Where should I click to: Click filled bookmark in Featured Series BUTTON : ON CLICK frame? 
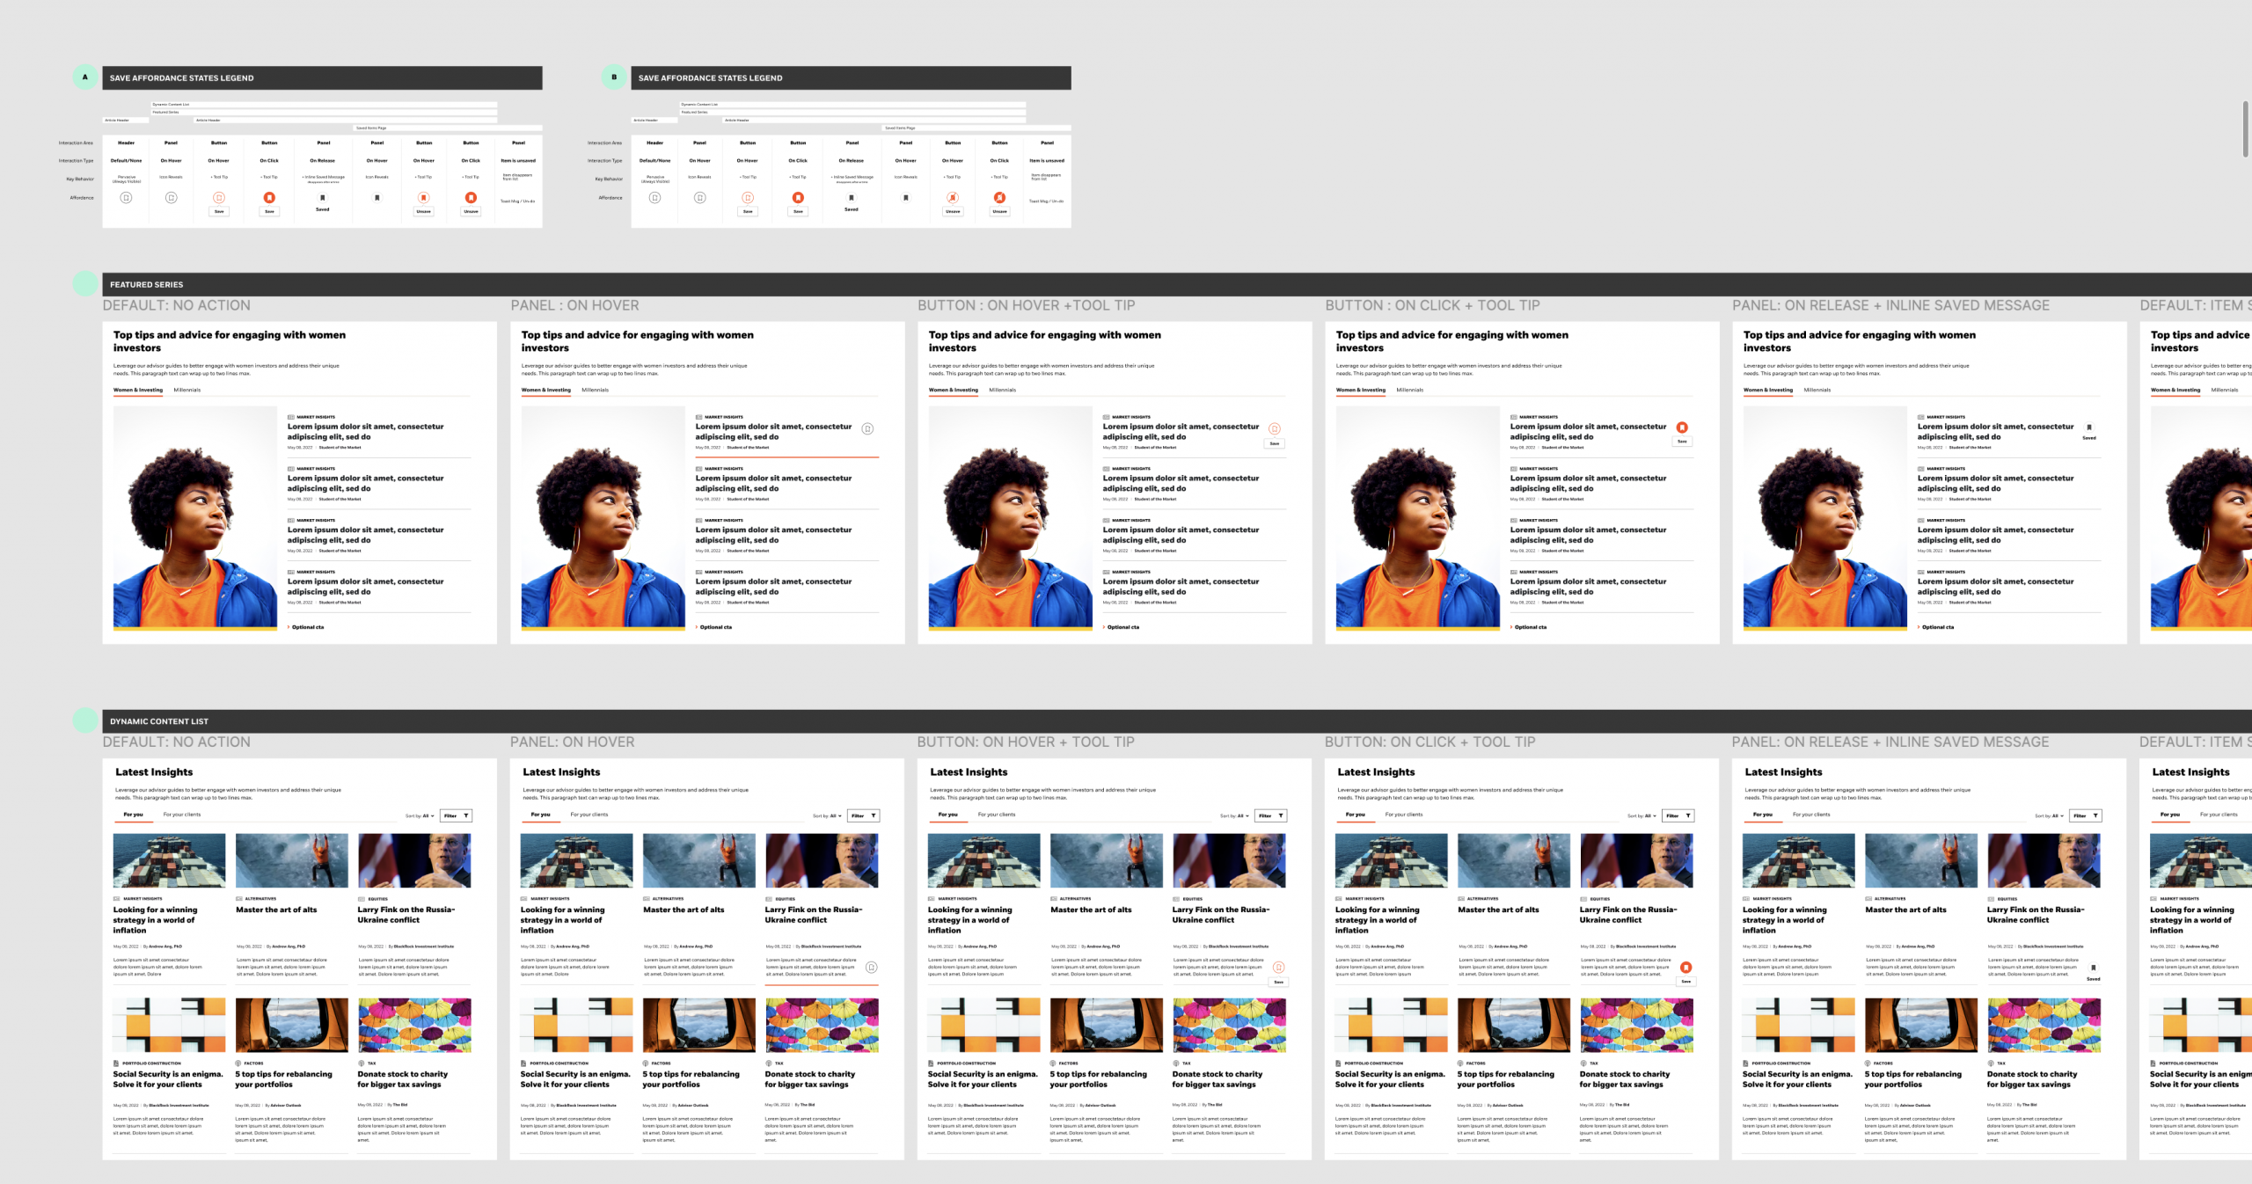click(x=1682, y=428)
